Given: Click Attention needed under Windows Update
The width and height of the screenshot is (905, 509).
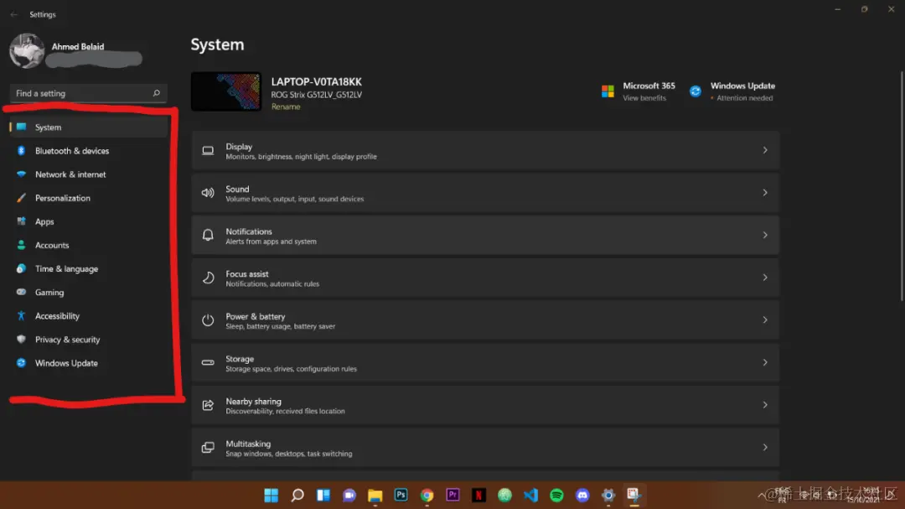Looking at the screenshot, I should pyautogui.click(x=745, y=98).
